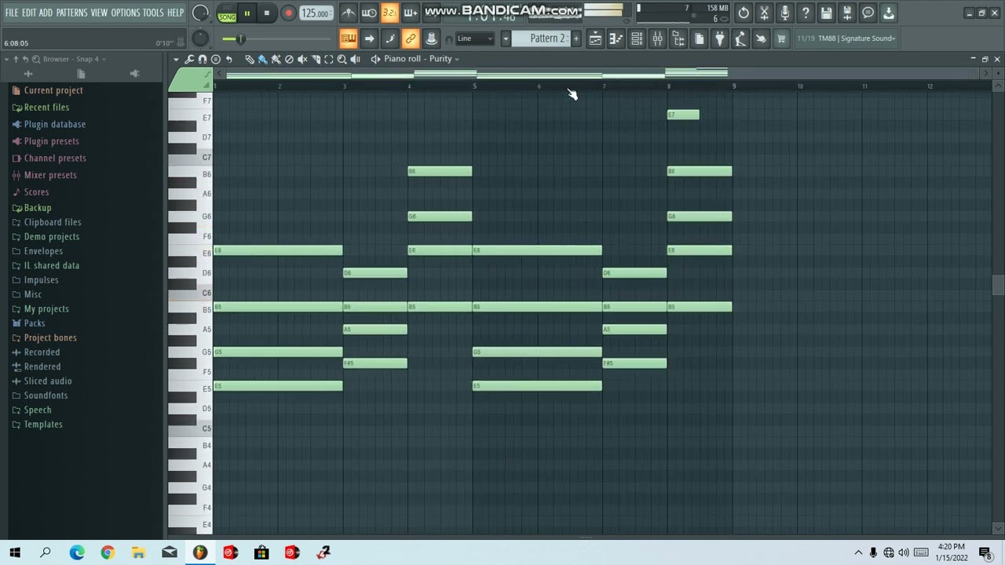Open the Piano roll - Purity dropdown
The height and width of the screenshot is (565, 1005).
[x=422, y=59]
